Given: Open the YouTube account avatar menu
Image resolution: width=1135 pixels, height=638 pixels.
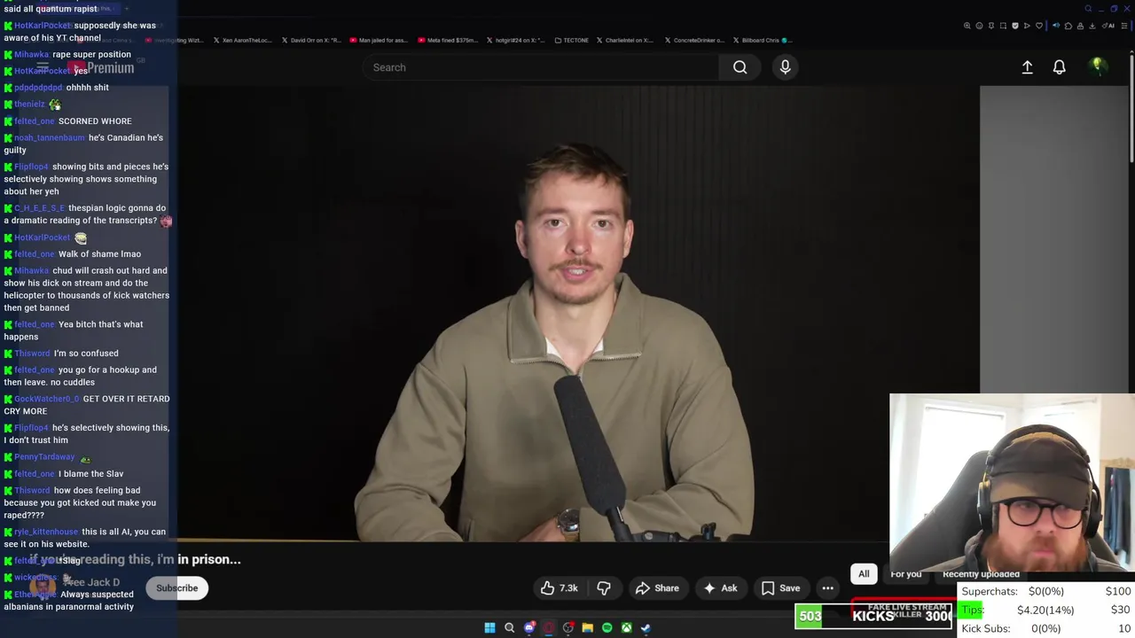Looking at the screenshot, I should pyautogui.click(x=1097, y=66).
